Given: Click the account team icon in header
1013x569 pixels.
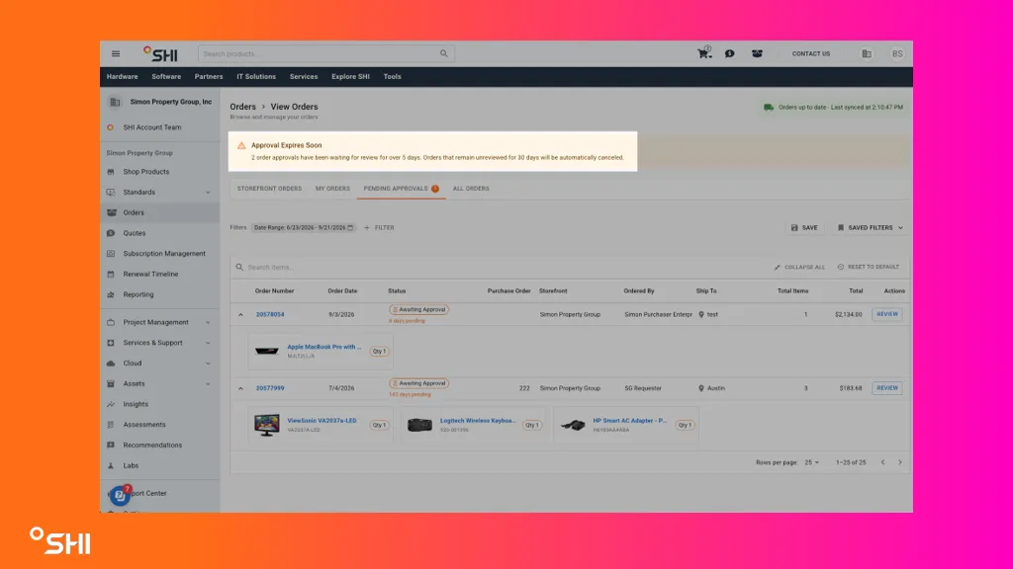Looking at the screenshot, I should click(757, 54).
